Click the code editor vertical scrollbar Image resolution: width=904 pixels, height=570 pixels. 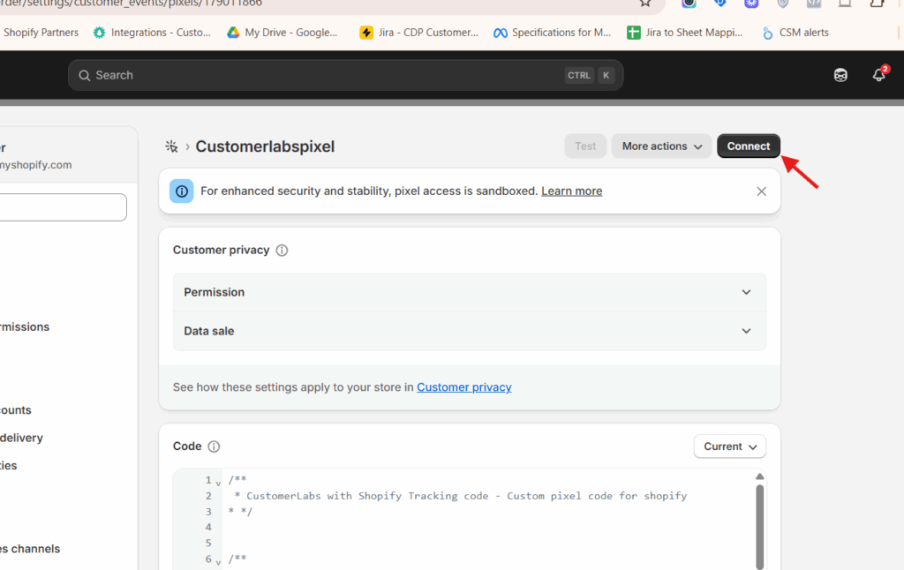click(760, 528)
